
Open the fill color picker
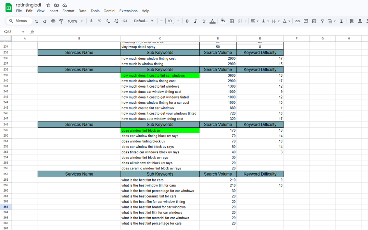pos(223,21)
